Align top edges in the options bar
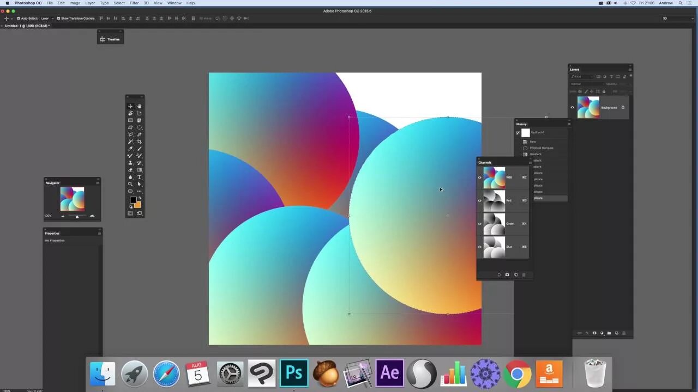 pyautogui.click(x=101, y=19)
